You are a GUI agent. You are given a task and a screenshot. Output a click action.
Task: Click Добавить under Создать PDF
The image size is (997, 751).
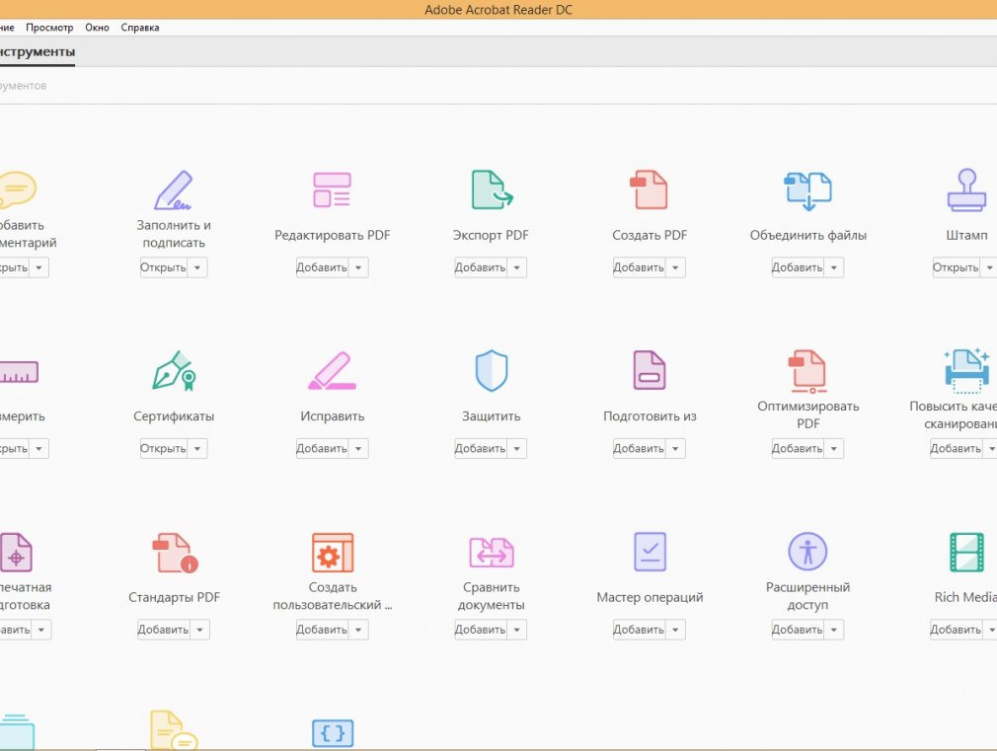pyautogui.click(x=639, y=267)
